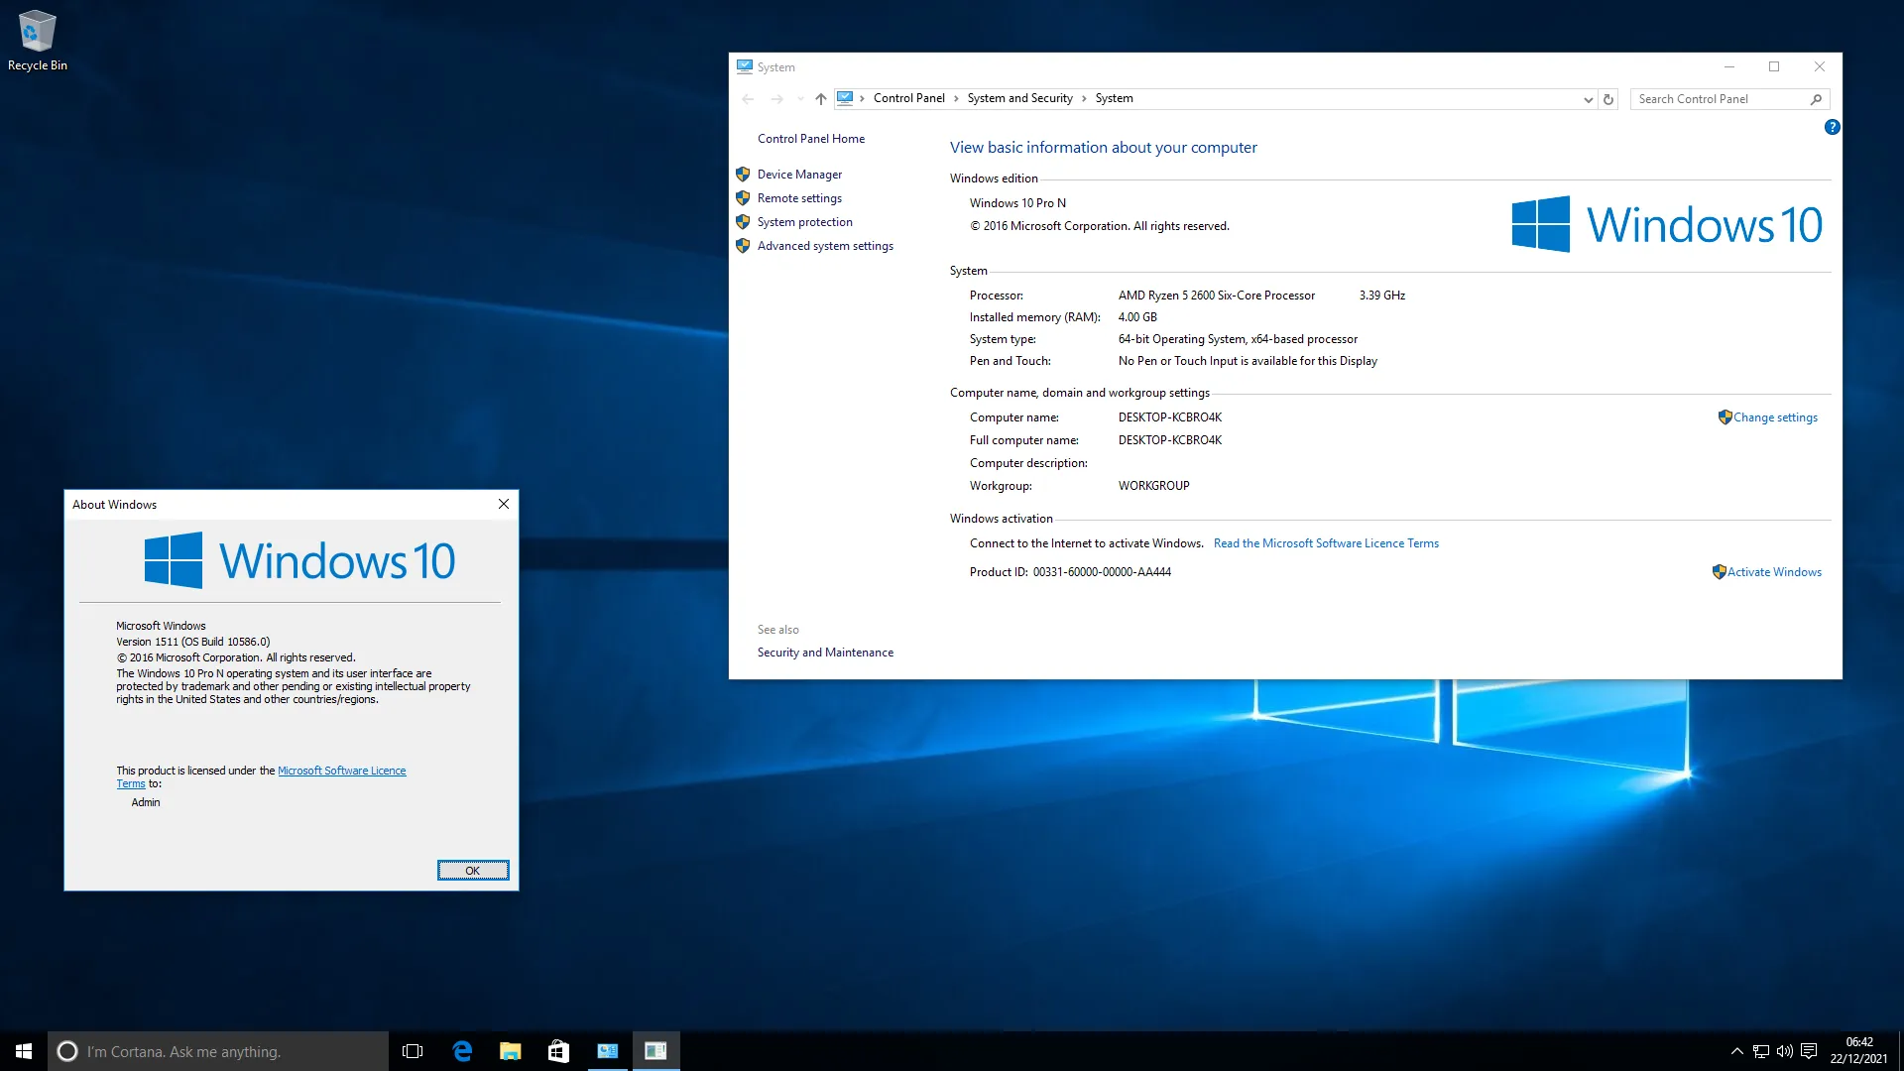This screenshot has height=1071, width=1904.
Task: Refresh the System control panel page
Action: click(1608, 99)
